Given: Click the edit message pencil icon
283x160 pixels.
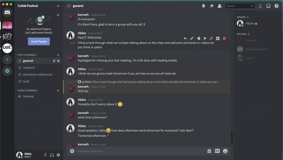Looking at the screenshot, I should (x=192, y=38).
